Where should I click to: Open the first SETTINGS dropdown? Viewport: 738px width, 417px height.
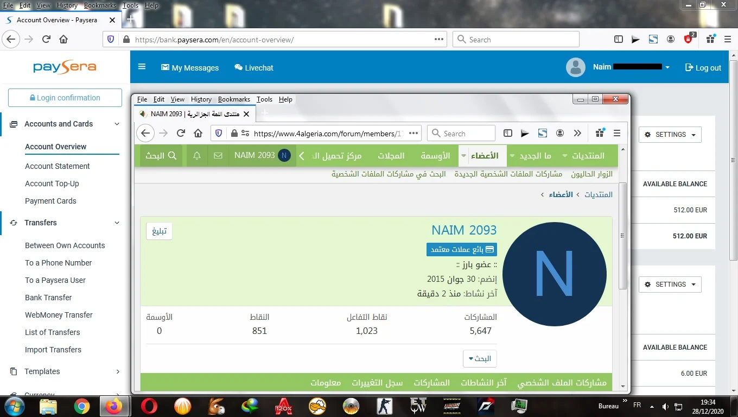670,135
